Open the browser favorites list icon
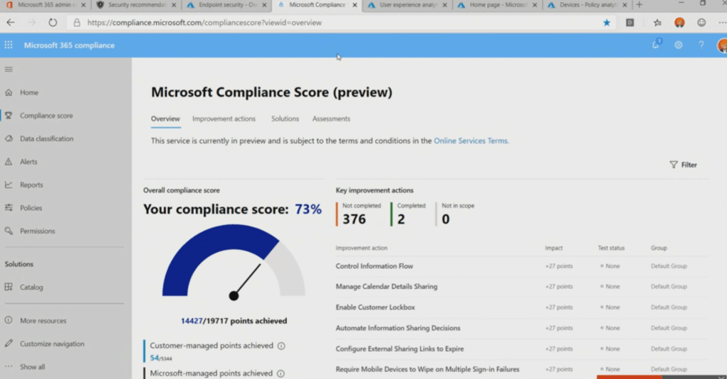The height and width of the screenshot is (379, 727). 657,22
